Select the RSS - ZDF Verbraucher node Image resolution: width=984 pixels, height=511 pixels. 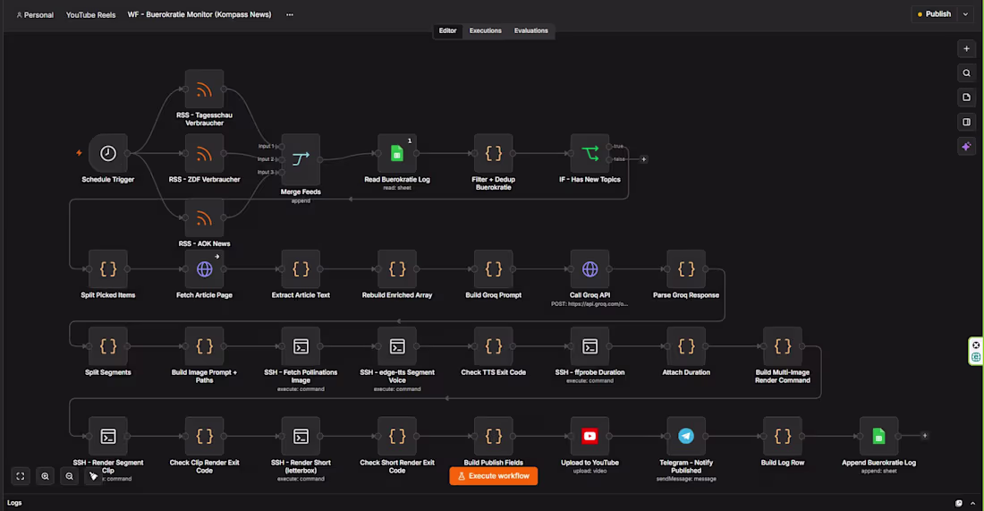(x=204, y=153)
